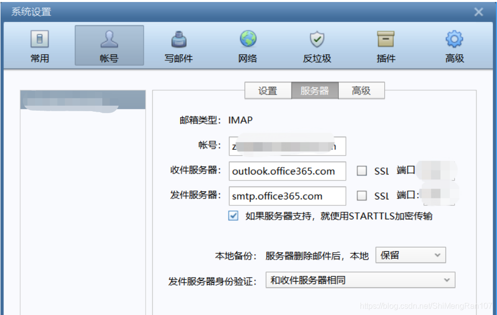Switch to the 高级 sub-tab
Screen dimensions: 497x315
(361, 91)
